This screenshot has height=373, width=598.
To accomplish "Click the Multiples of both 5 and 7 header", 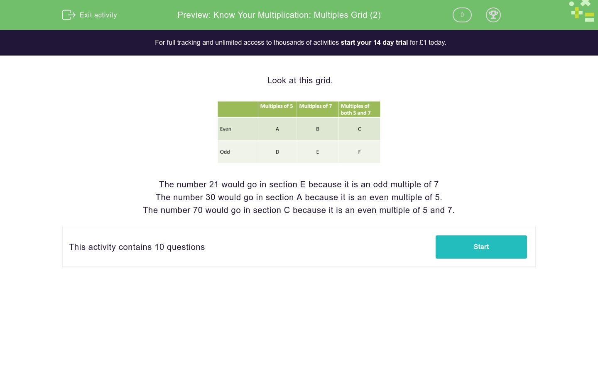I will point(356,109).
